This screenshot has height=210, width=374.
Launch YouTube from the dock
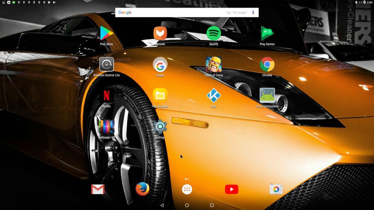(x=232, y=189)
